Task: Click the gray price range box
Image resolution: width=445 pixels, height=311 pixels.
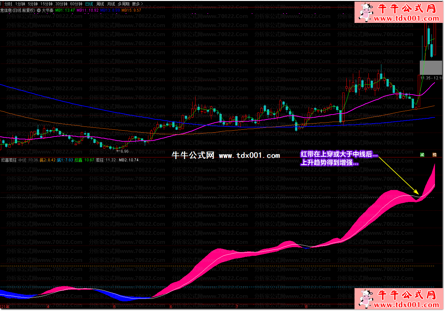Action: pos(431,68)
